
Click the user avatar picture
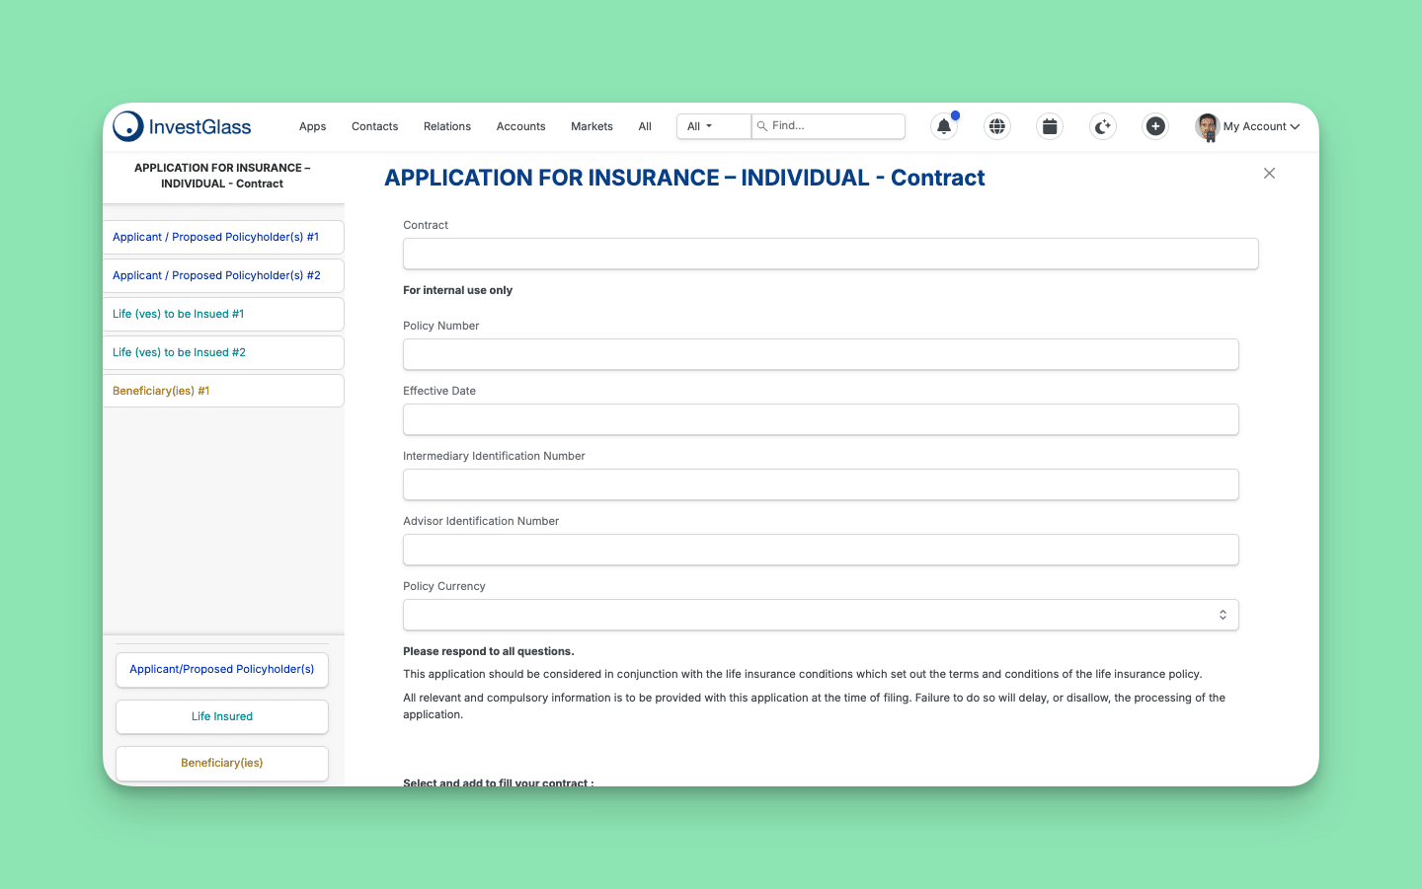(x=1207, y=126)
